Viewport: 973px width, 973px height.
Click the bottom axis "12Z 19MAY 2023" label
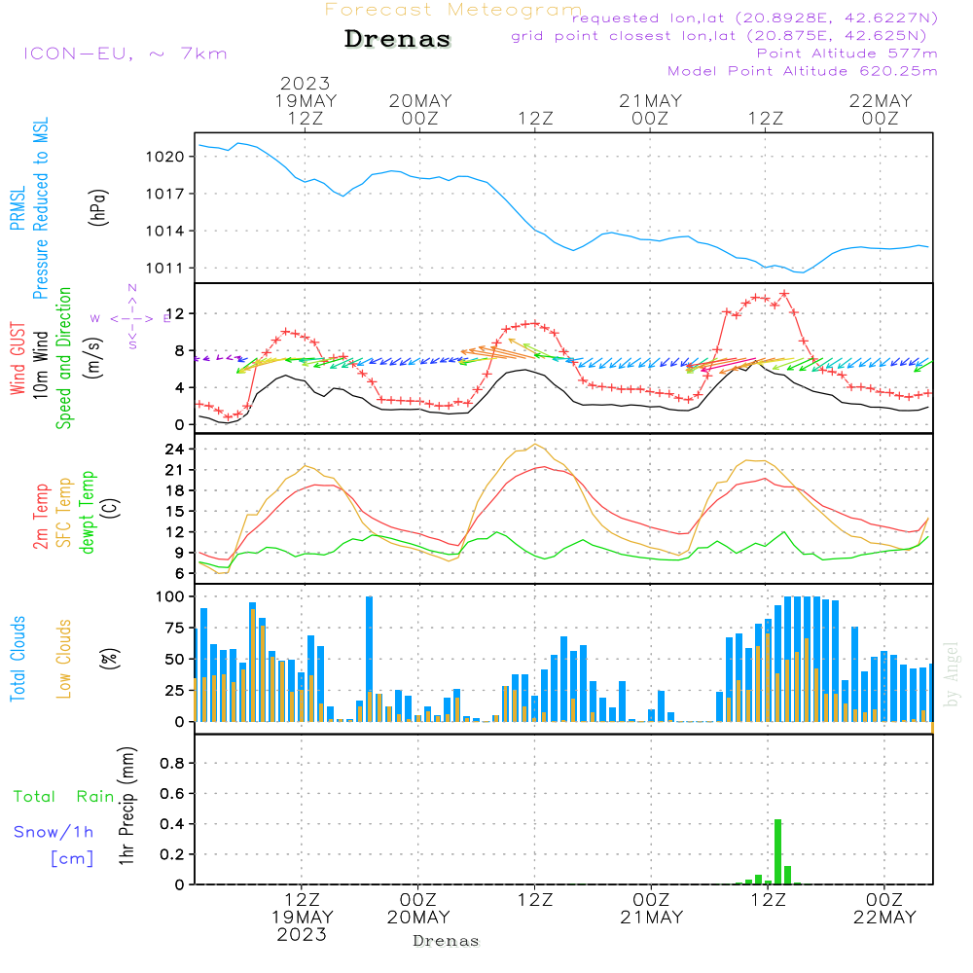pos(303,918)
